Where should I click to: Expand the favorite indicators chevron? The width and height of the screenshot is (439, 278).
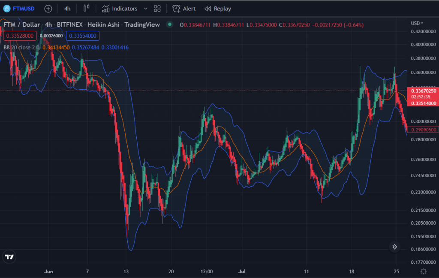(x=146, y=9)
